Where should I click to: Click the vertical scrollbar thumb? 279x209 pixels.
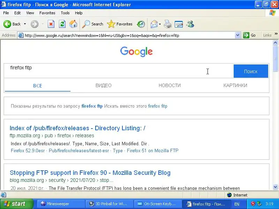coord(275,59)
